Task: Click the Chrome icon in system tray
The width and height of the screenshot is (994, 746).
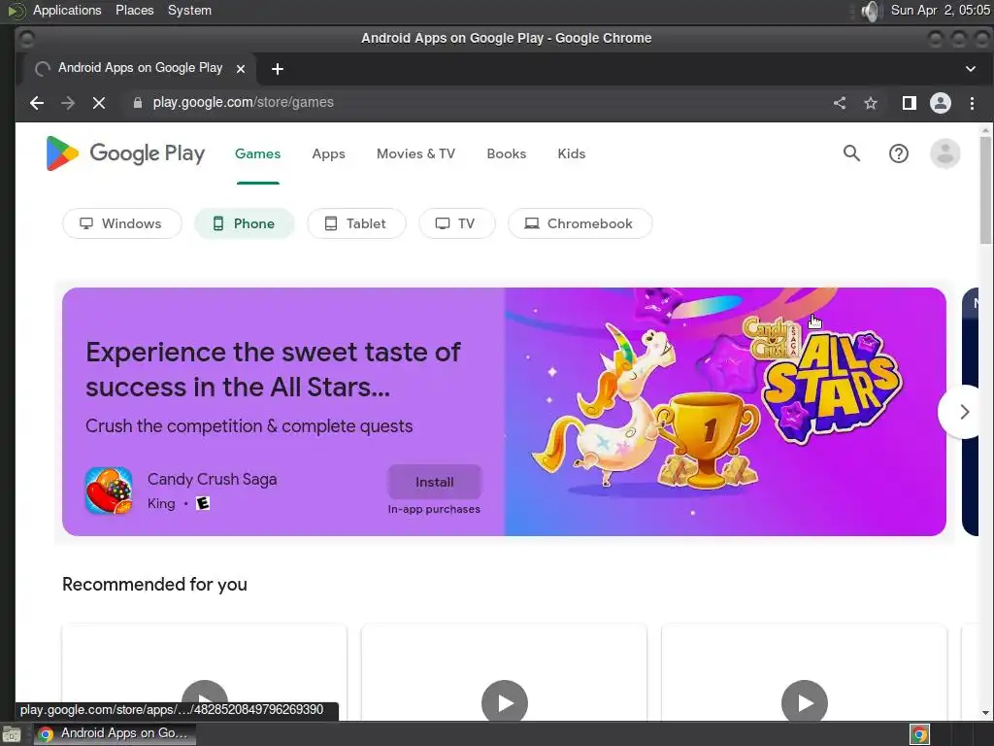Action: pyautogui.click(x=920, y=734)
